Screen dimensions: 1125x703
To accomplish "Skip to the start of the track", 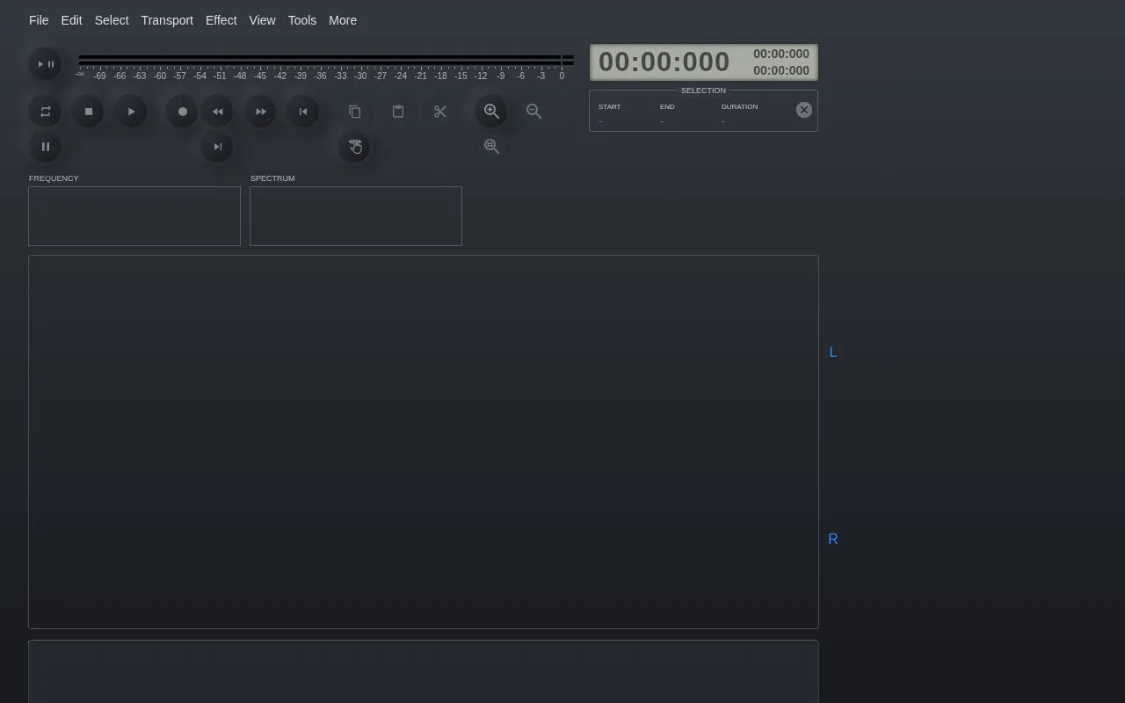I will 303,112.
